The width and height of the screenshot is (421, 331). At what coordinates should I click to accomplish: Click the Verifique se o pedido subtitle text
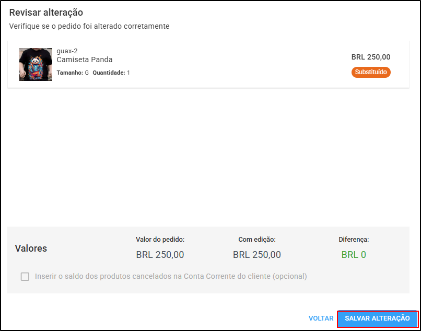[89, 26]
